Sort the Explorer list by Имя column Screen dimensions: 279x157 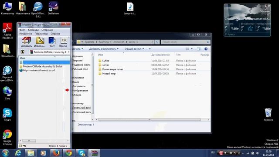(x=101, y=55)
